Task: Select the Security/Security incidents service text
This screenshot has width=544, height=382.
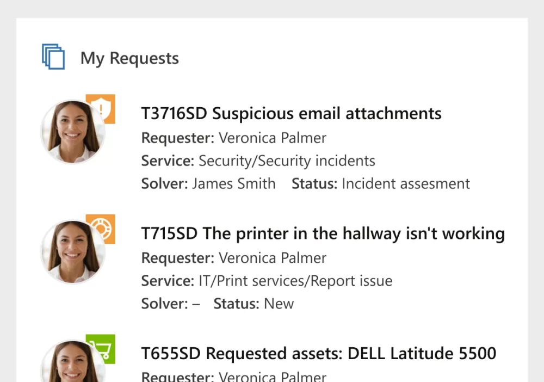Action: click(287, 161)
